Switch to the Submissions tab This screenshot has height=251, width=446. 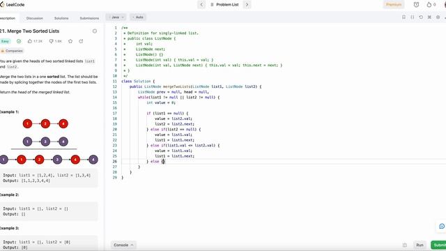point(89,18)
